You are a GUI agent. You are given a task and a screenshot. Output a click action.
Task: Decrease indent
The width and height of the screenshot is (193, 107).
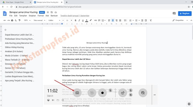[142, 21]
